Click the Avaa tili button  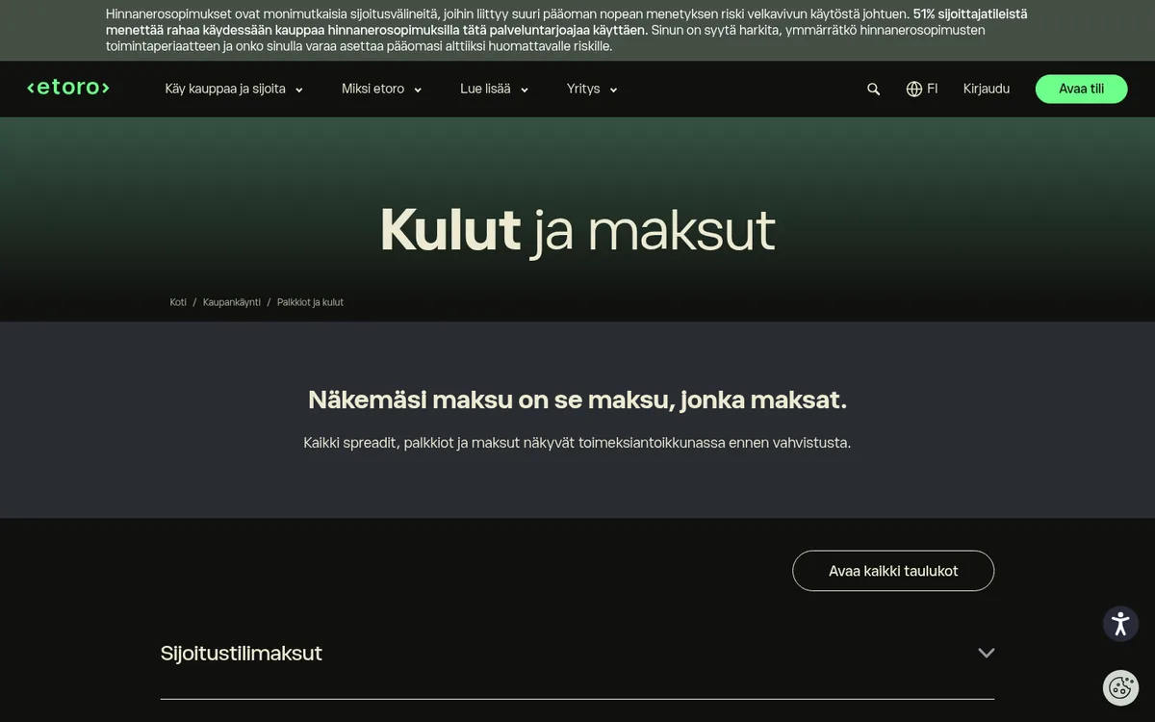[x=1082, y=89]
